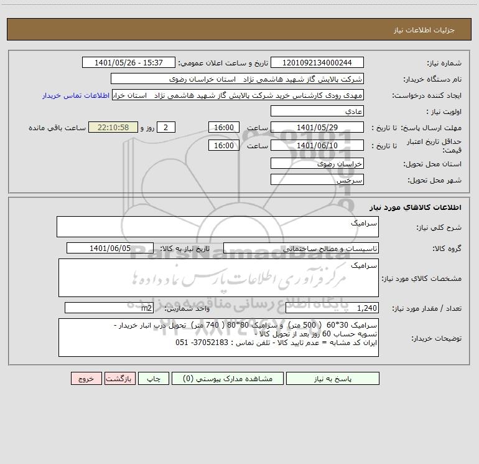Select the واحد شمارش m2 field
479x464 pixels.
click(109, 308)
